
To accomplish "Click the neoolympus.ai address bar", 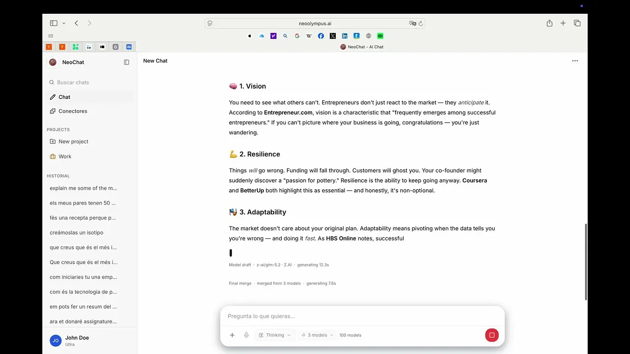I will point(315,23).
